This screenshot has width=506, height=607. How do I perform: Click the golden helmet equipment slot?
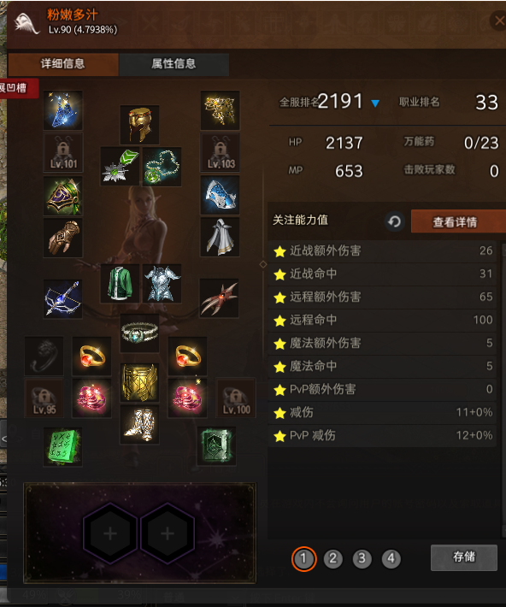pyautogui.click(x=139, y=125)
